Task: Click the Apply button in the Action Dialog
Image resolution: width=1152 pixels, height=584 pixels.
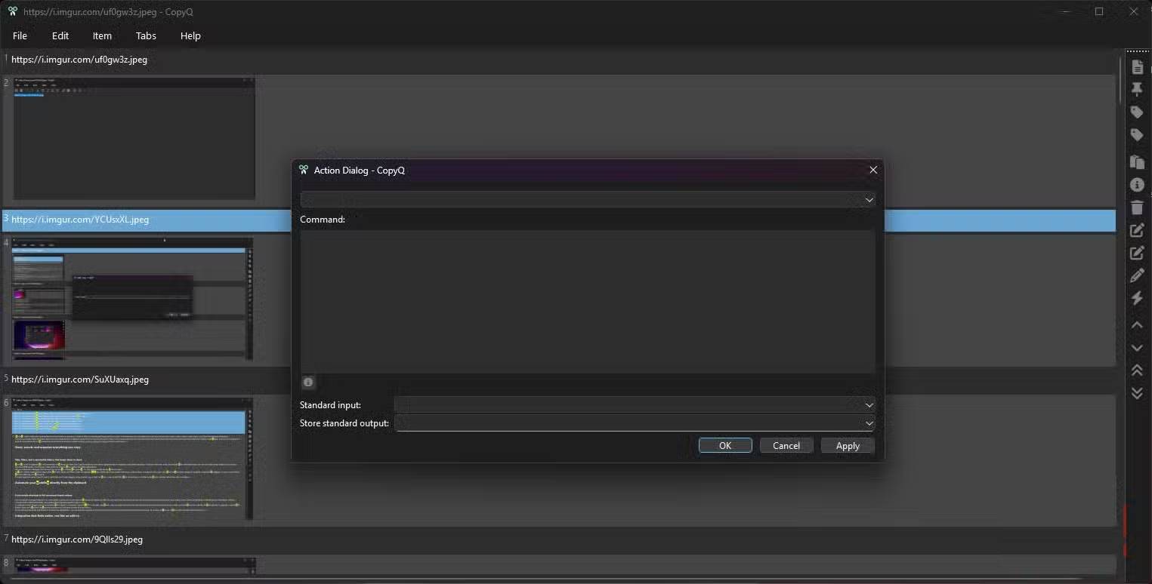Action: 848,445
